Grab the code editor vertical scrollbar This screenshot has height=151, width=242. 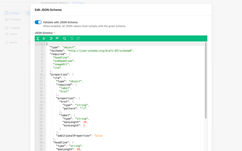206,80
